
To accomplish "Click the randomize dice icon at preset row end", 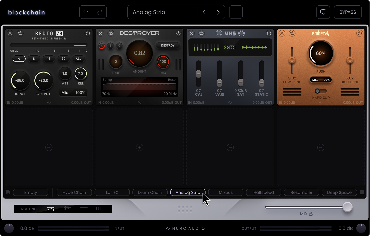I will 362,192.
